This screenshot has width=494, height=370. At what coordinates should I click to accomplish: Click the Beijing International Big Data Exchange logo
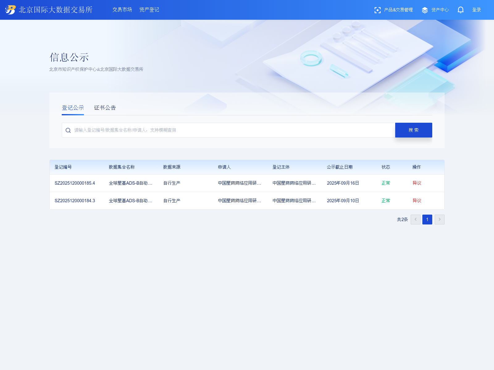tap(10, 10)
